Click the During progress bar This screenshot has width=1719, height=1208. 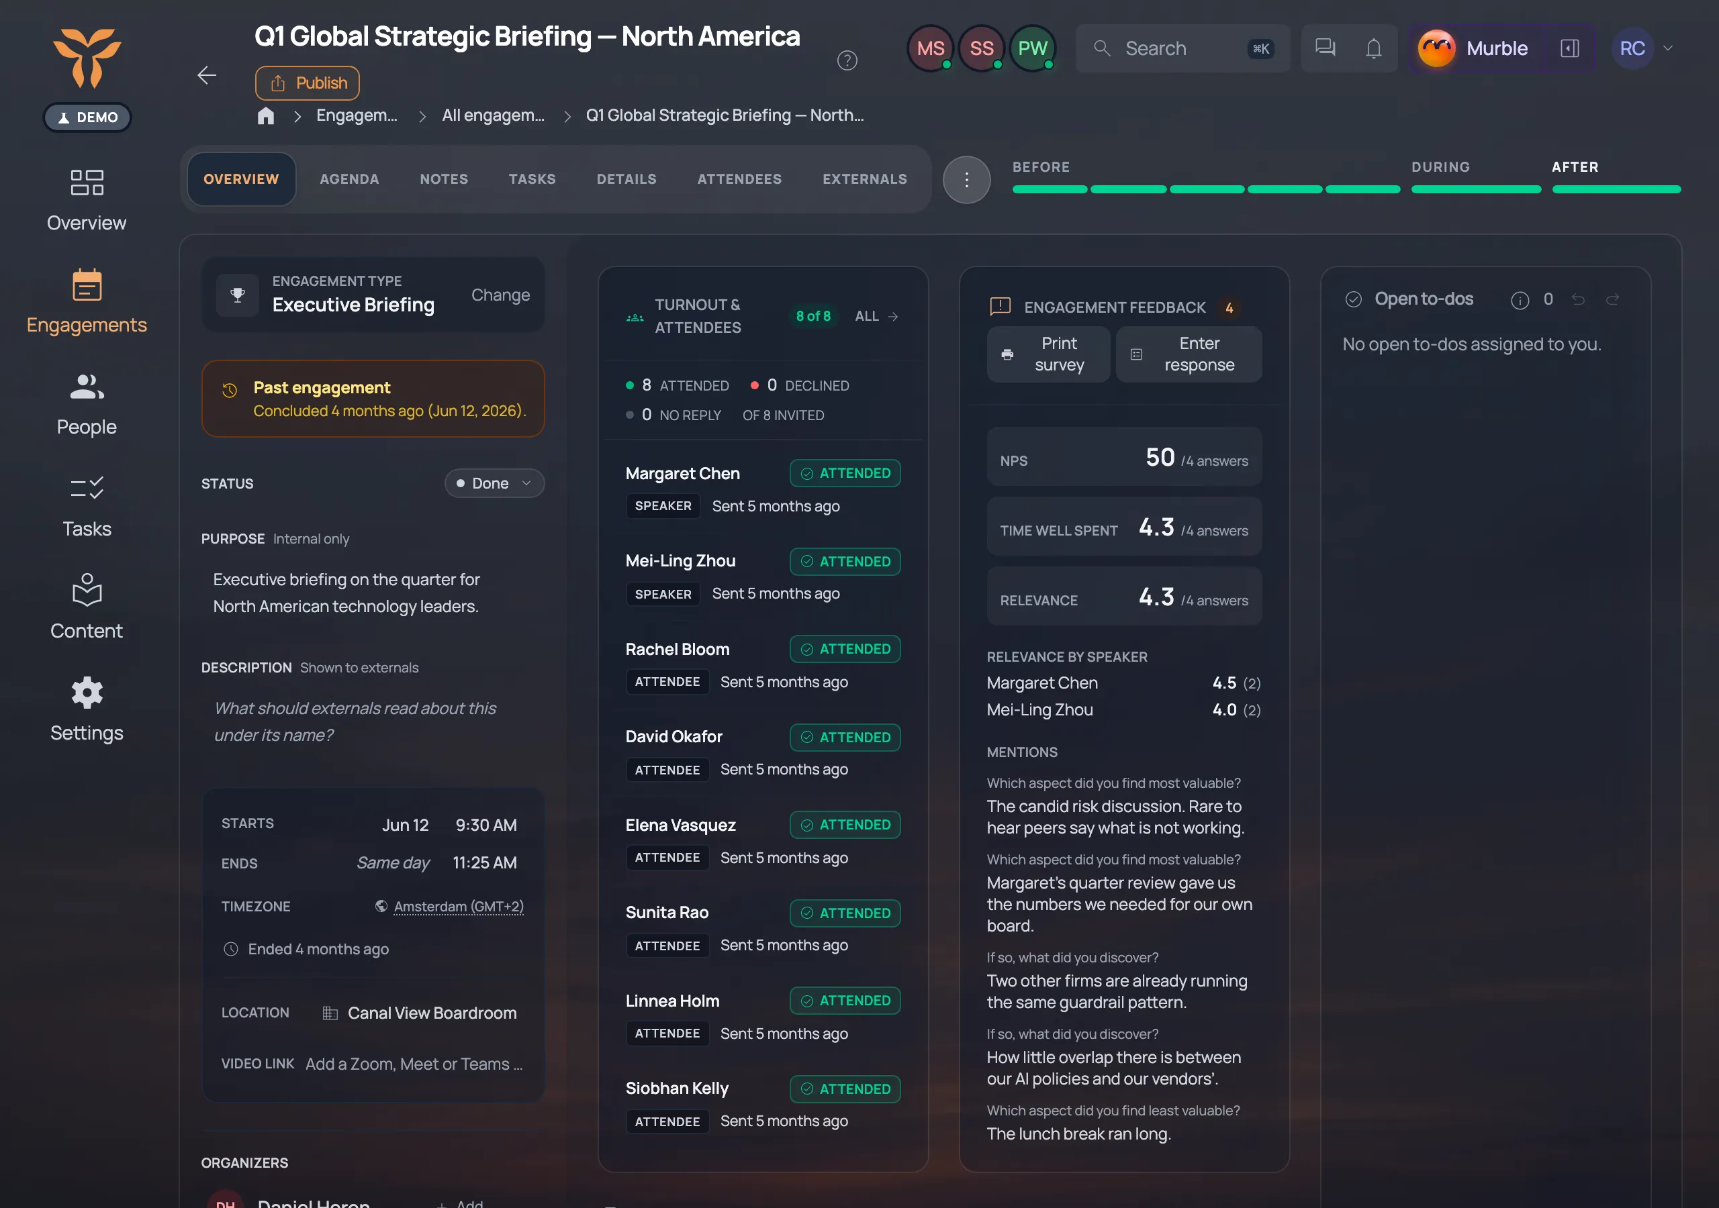point(1476,190)
